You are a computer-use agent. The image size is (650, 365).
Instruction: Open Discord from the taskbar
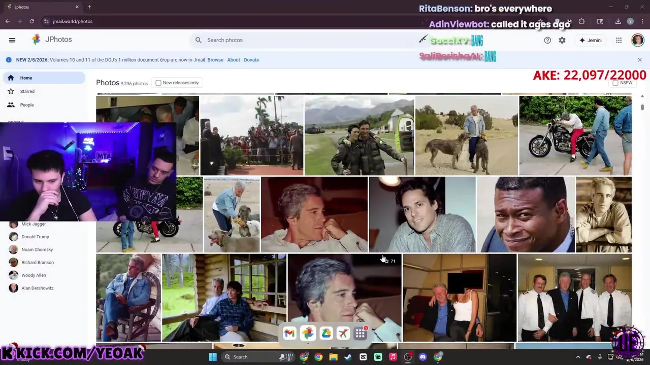(422, 357)
